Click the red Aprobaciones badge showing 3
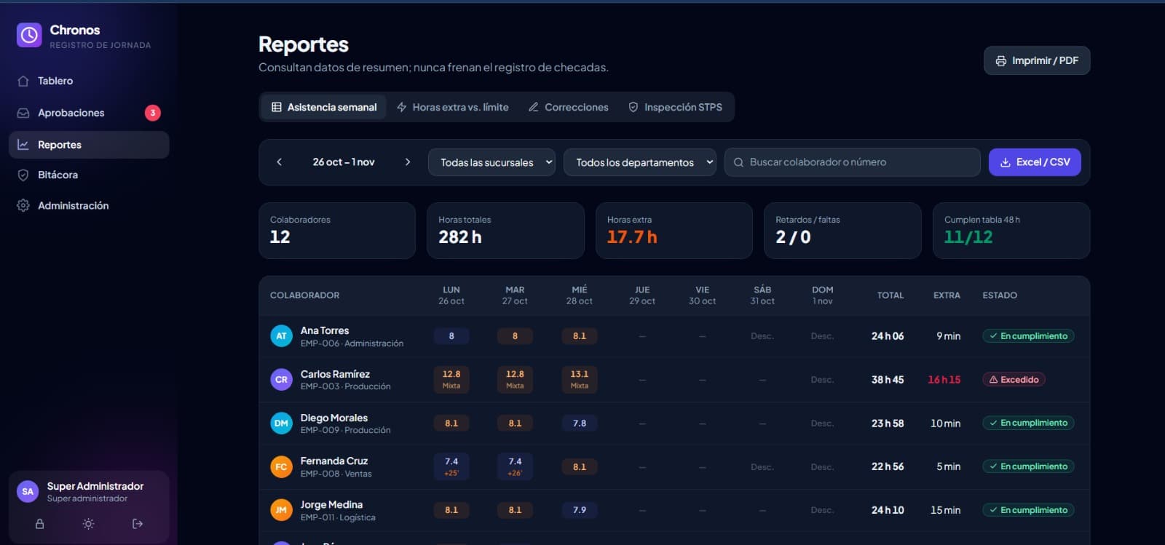1165x545 pixels. click(153, 113)
